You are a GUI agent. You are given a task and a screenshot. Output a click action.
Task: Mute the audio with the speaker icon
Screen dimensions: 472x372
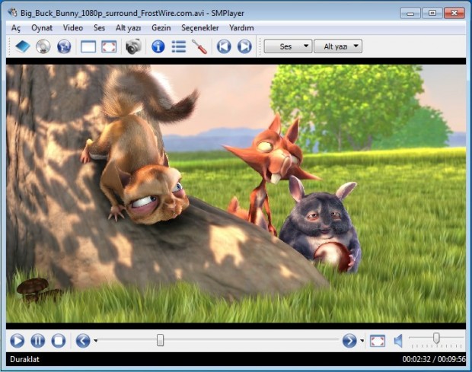coord(398,340)
